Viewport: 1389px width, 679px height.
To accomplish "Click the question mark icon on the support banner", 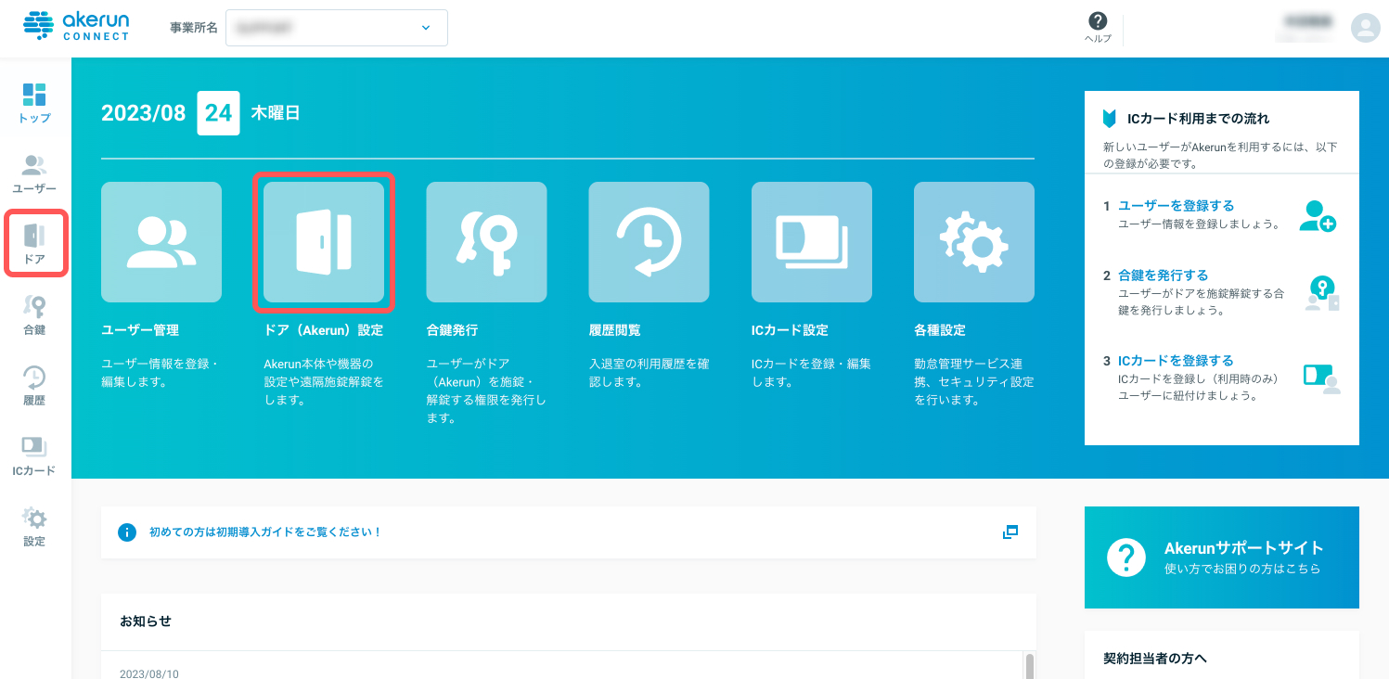I will pyautogui.click(x=1126, y=557).
